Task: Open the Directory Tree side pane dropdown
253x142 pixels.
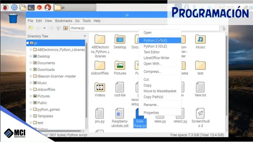Action: click(x=85, y=36)
